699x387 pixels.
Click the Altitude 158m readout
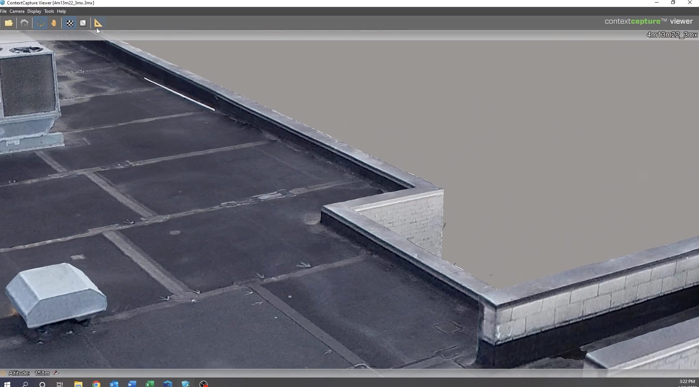coord(29,373)
